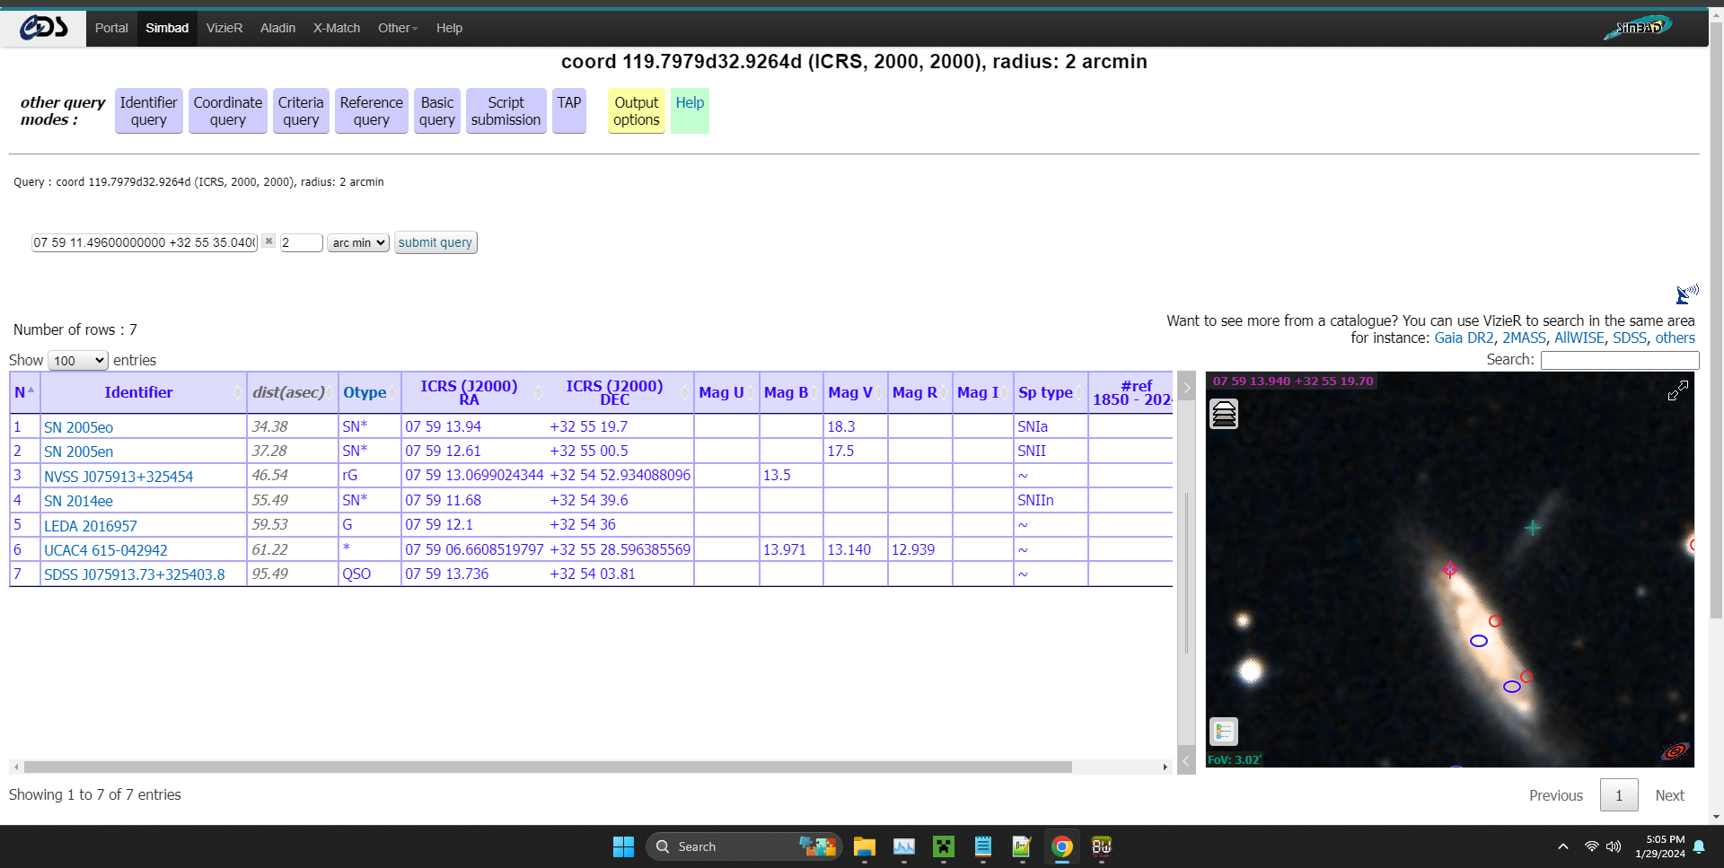Switch to Criteria query mode
Image resolution: width=1724 pixels, height=868 pixels.
click(x=300, y=110)
